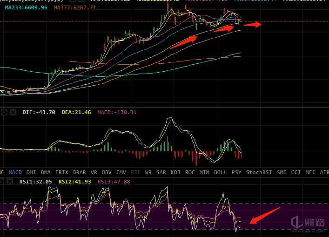This screenshot has height=237, width=329.
Task: Select the BOLL indicator tab
Action: pos(220,172)
